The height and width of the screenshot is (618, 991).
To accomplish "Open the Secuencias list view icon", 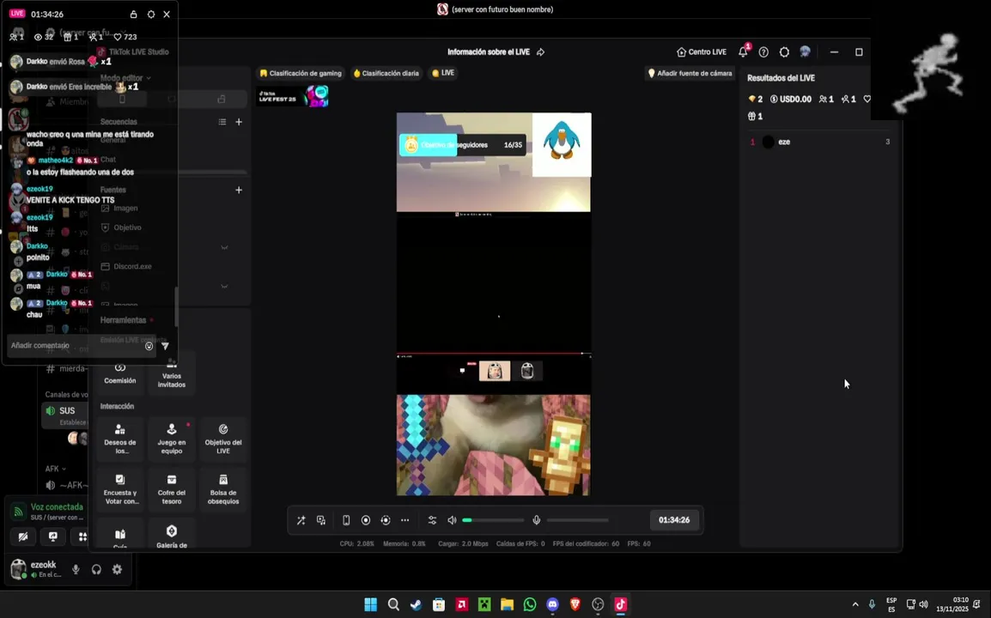I will [x=222, y=122].
